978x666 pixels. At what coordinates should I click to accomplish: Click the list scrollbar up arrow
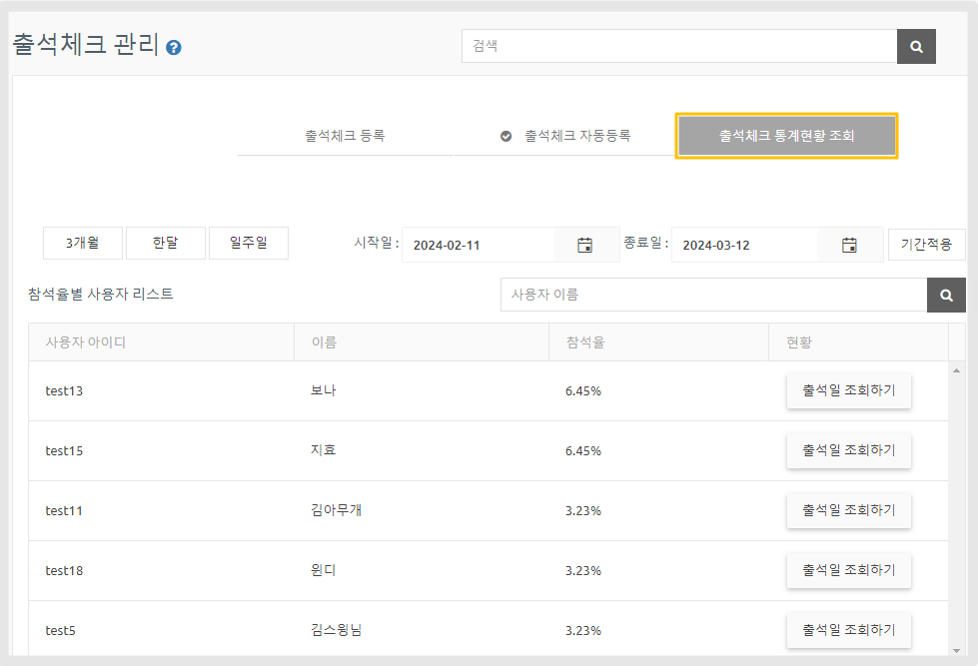pyautogui.click(x=956, y=371)
